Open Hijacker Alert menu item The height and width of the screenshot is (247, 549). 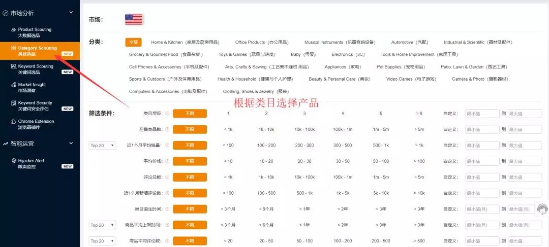point(31,163)
